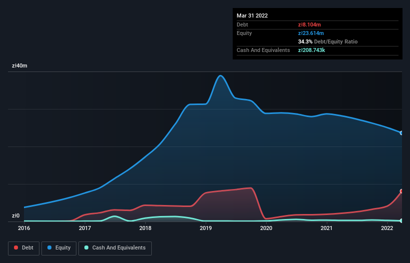Select the 2022 x-axis label
Image resolution: width=410 pixels, height=263 pixels.
(x=387, y=228)
